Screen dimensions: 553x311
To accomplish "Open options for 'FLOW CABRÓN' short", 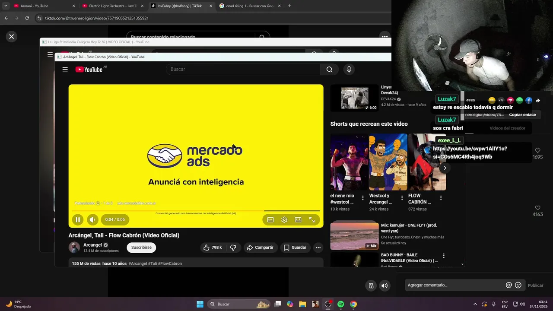I will pyautogui.click(x=441, y=198).
